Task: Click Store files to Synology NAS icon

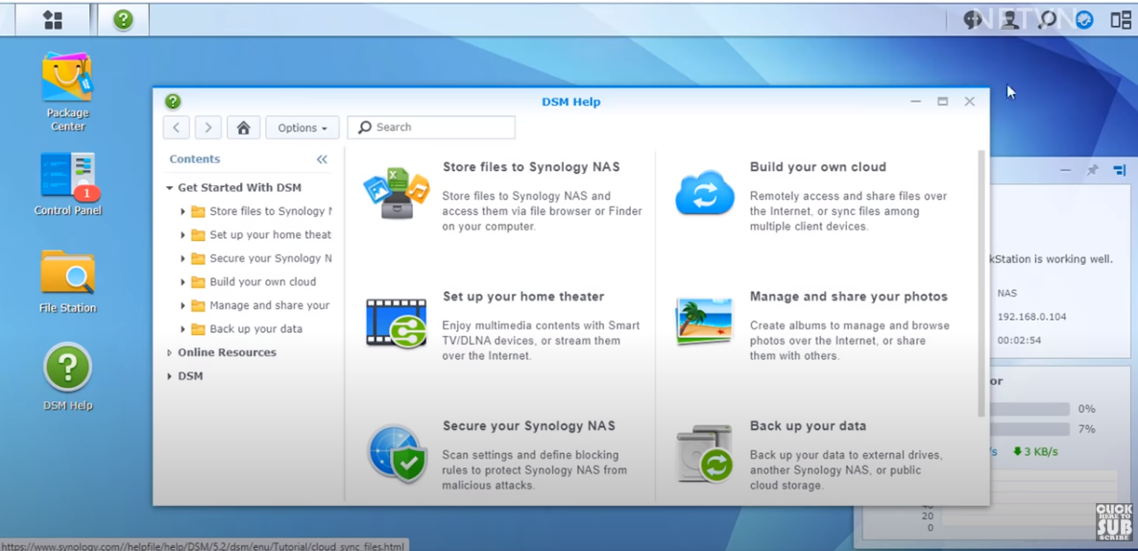Action: [x=397, y=193]
